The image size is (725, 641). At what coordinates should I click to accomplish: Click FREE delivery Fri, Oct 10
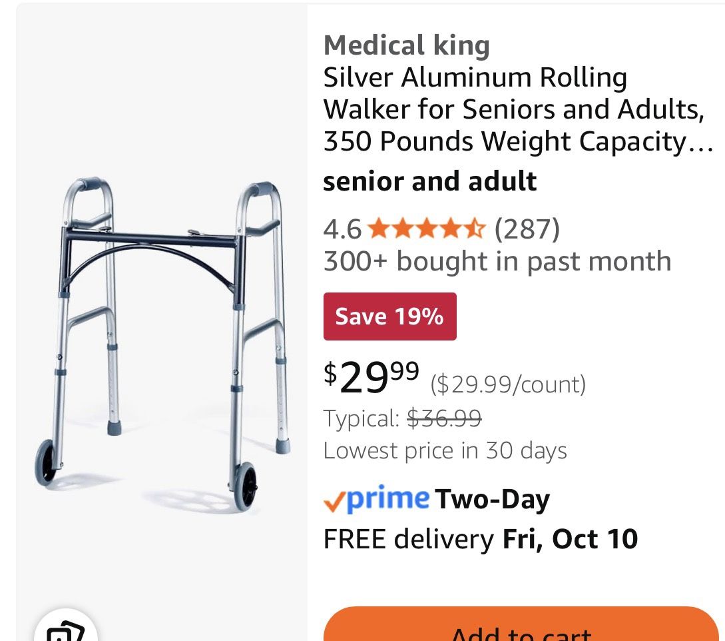(479, 538)
